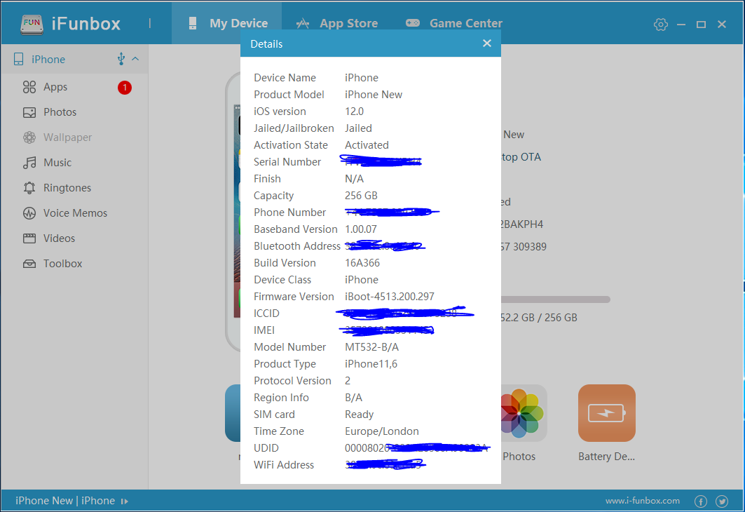Open the Battery Details tile icon
This screenshot has width=745, height=512.
[607, 413]
